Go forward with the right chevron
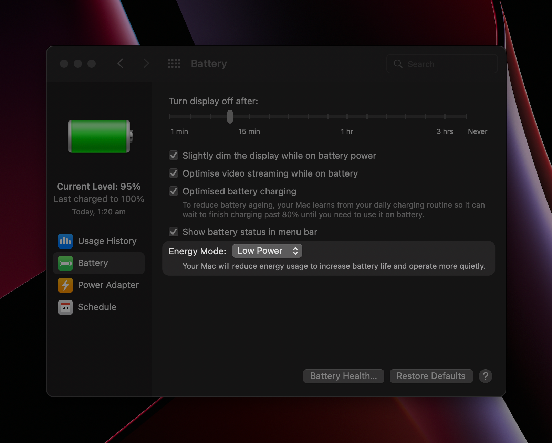This screenshot has height=443, width=552. [x=146, y=63]
